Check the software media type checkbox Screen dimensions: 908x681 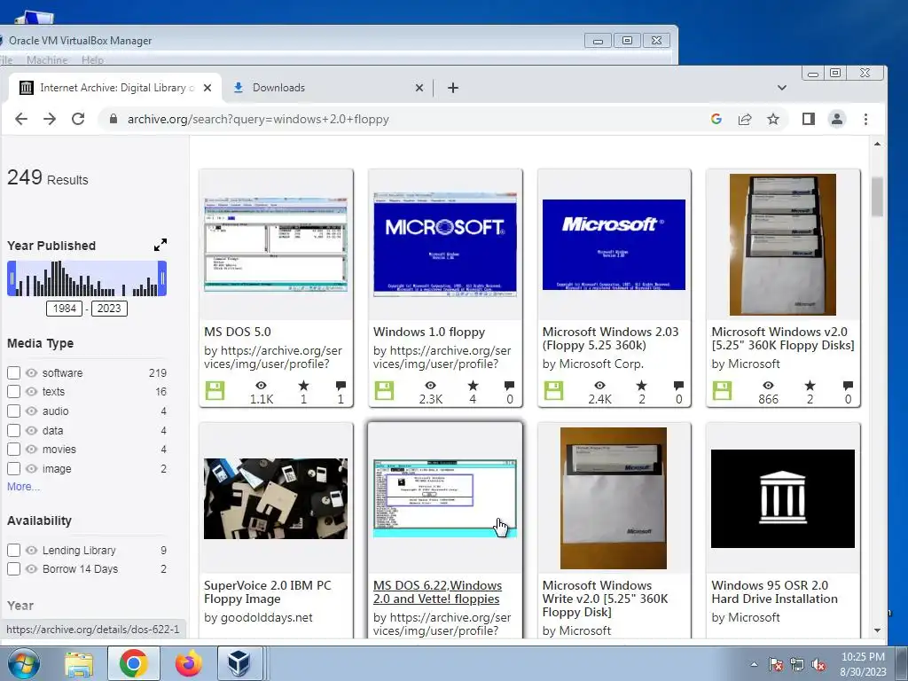pos(14,373)
